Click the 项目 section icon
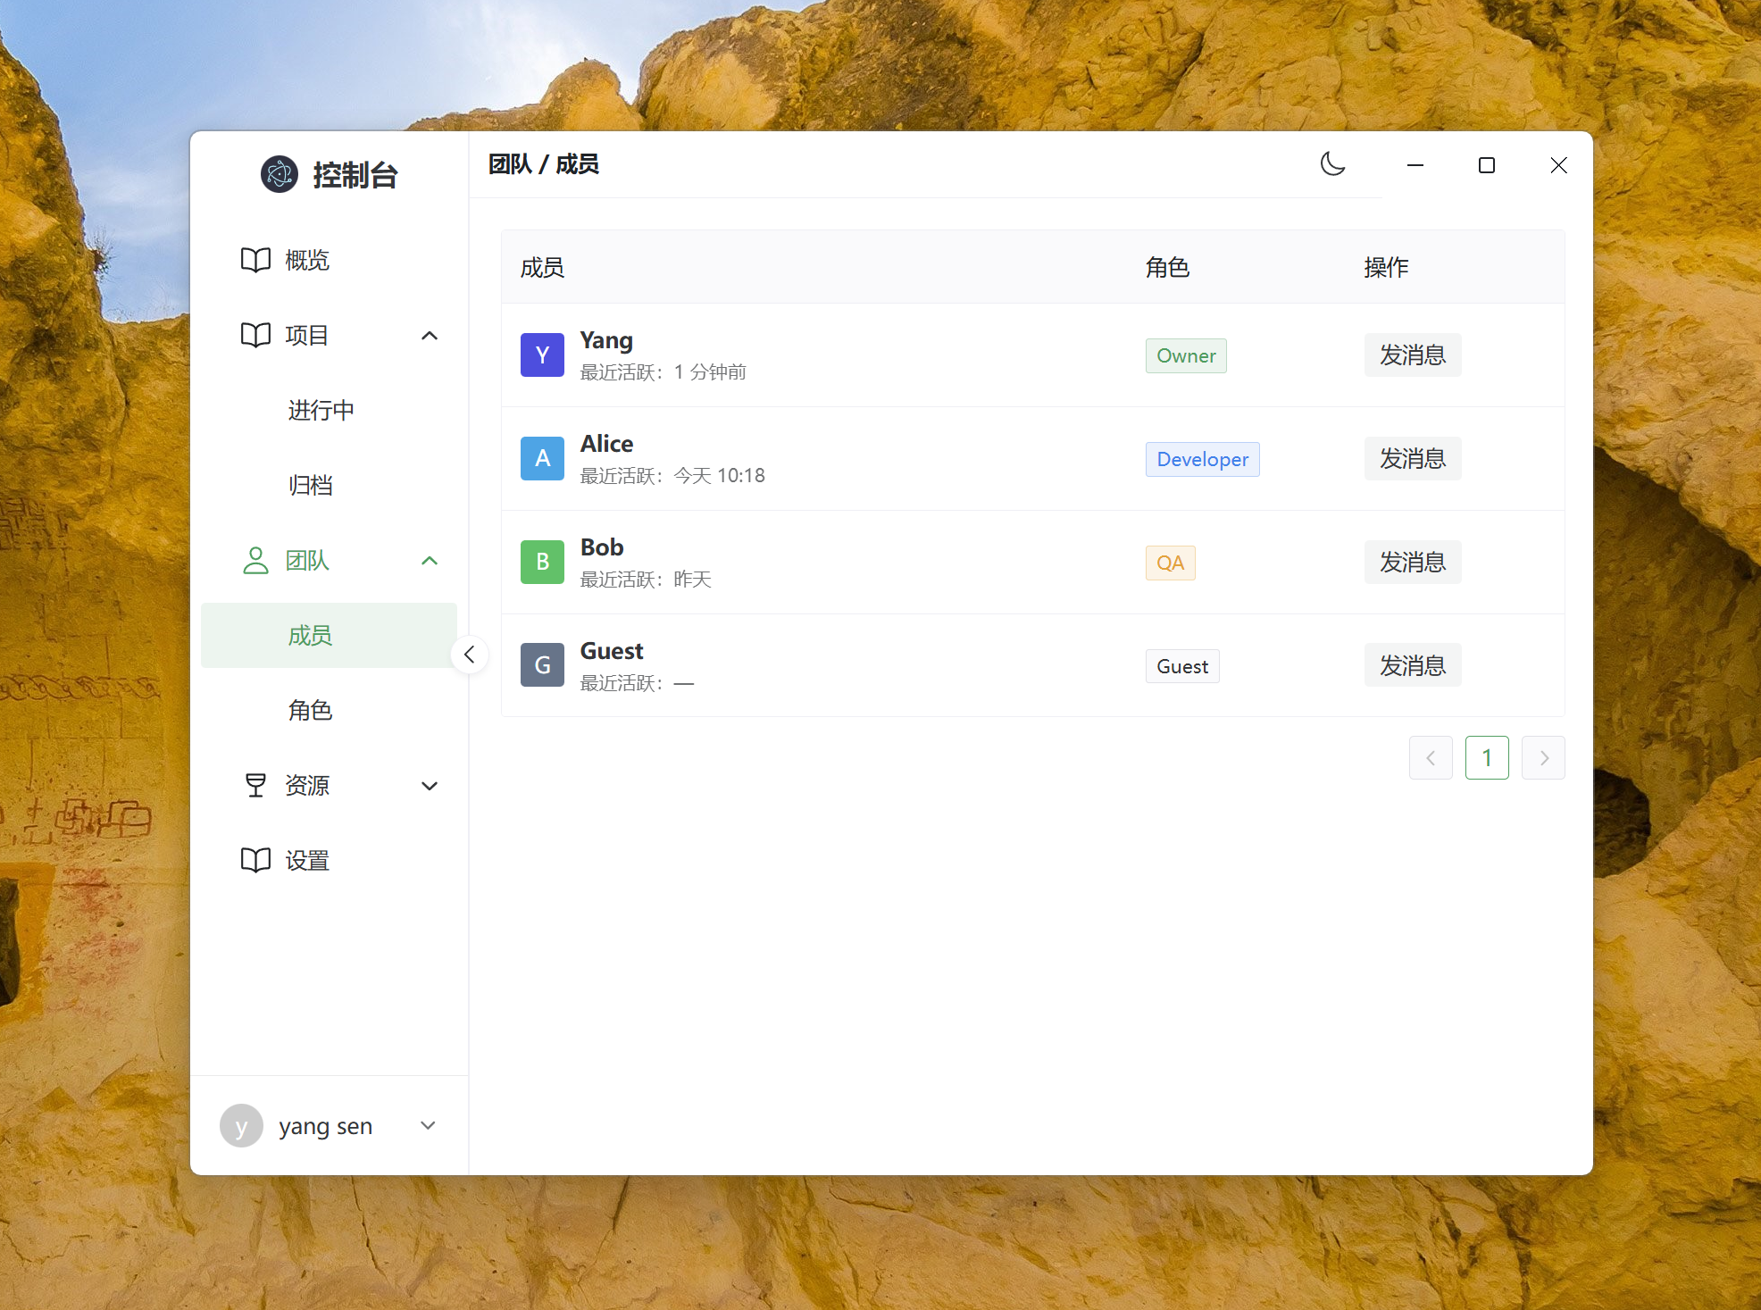This screenshot has width=1761, height=1310. coord(255,336)
